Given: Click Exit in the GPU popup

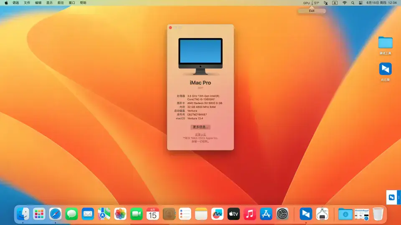Looking at the screenshot, I should pyautogui.click(x=312, y=11).
